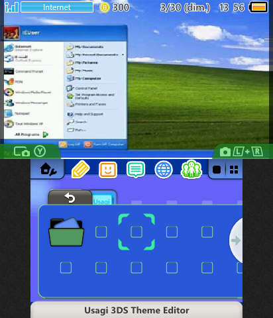
Task: Start Tour Windows XP entry
Action: [23, 124]
